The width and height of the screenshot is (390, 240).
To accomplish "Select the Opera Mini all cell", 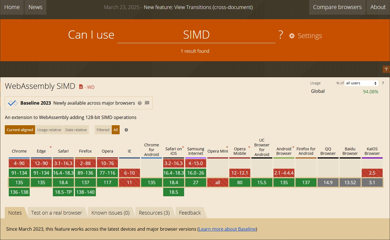I will [218, 182].
